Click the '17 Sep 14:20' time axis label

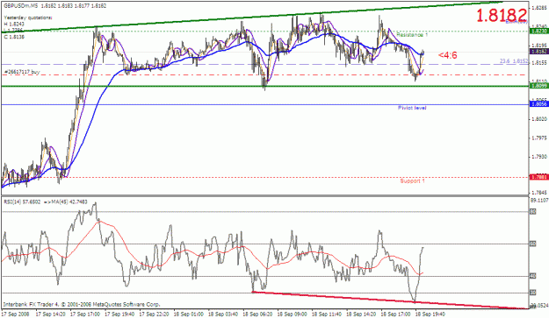[51, 314]
